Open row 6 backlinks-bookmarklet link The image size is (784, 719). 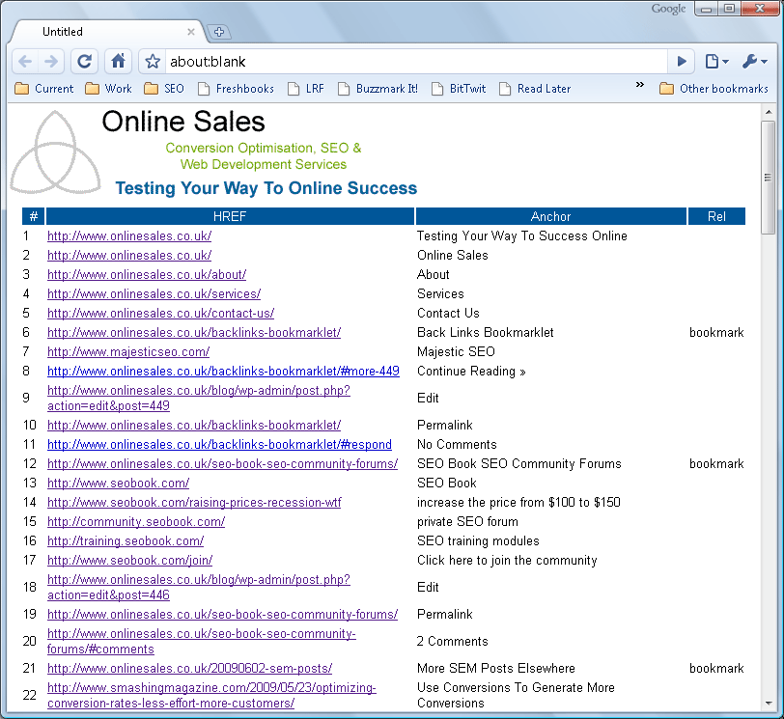pyautogui.click(x=194, y=332)
